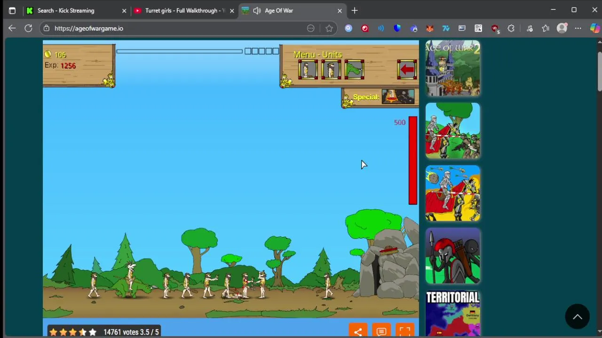Go back to previous page in browser
The image size is (602, 338).
tap(12, 28)
